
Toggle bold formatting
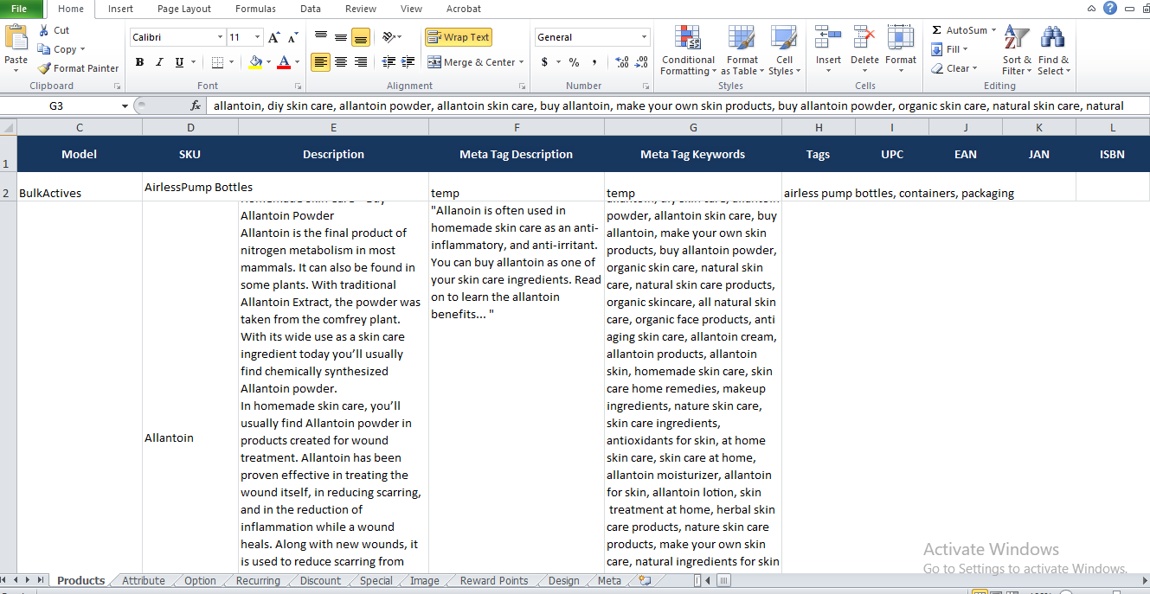point(139,63)
